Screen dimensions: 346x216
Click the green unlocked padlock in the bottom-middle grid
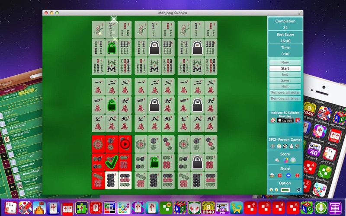click(154, 162)
